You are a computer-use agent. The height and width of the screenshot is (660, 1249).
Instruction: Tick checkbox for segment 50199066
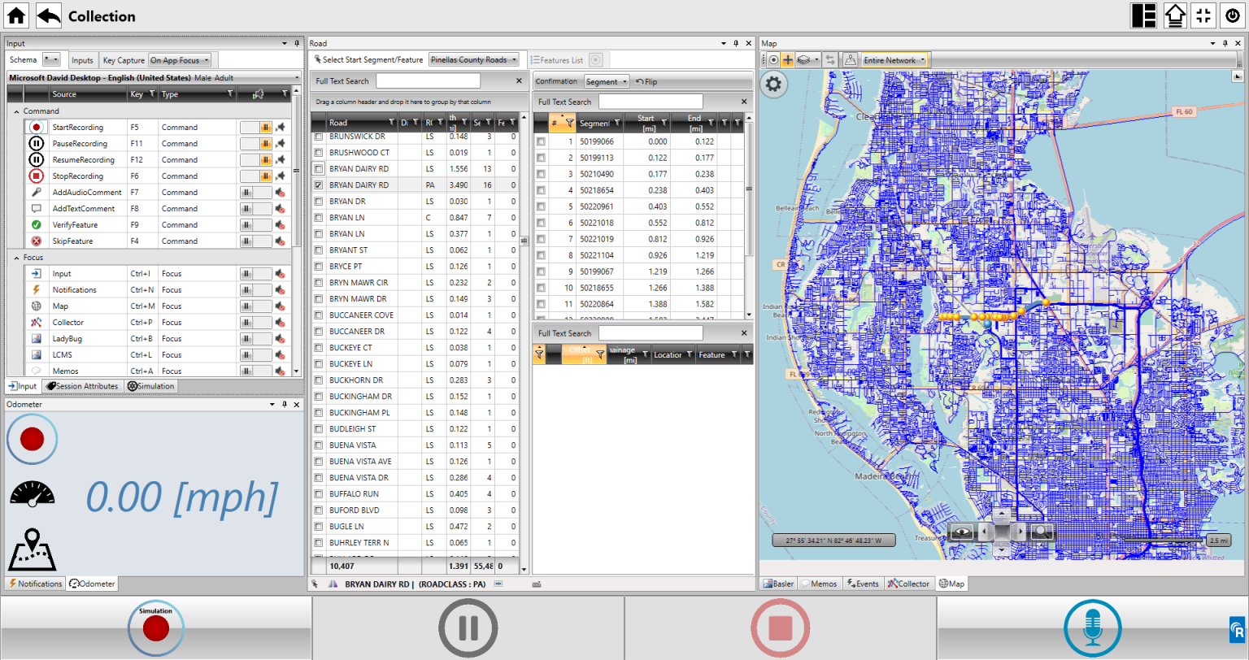[x=541, y=141]
